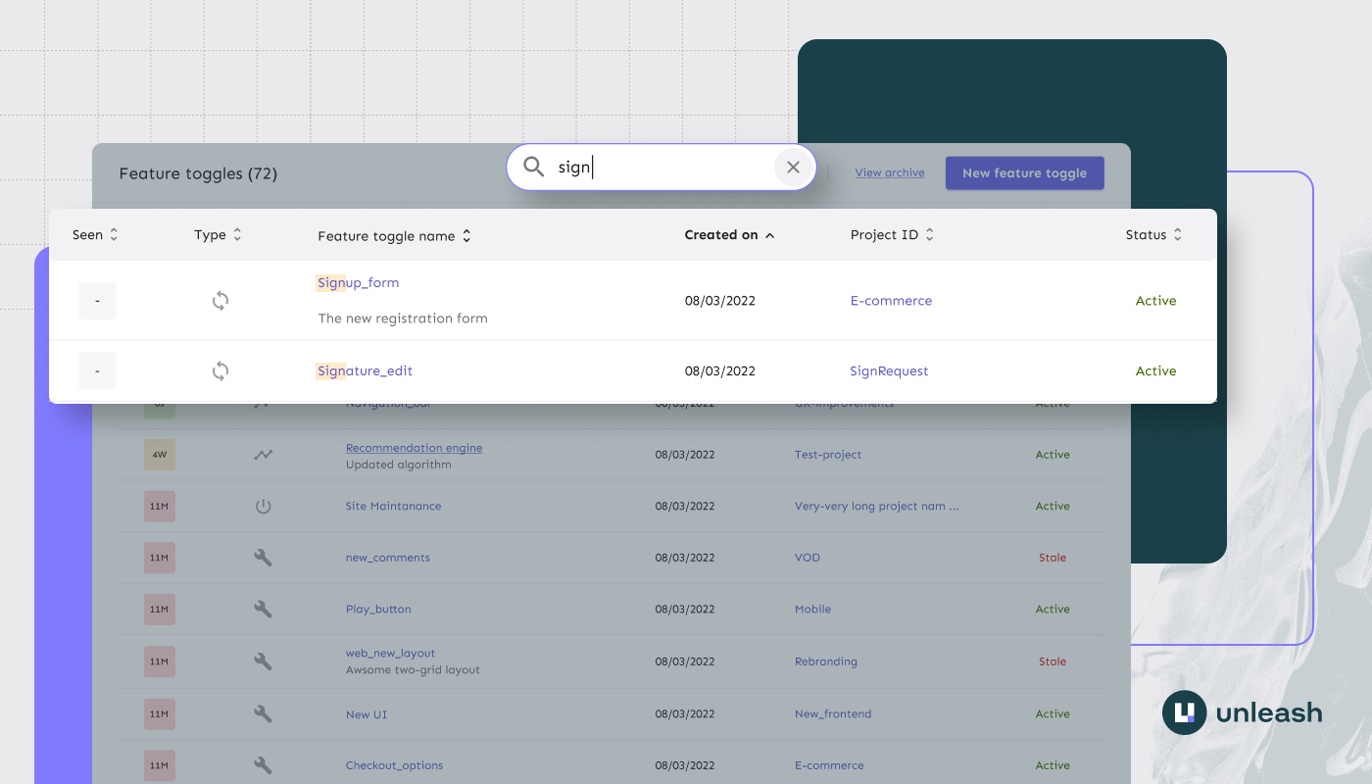
Task: Open the SignRequest project
Action: (x=888, y=370)
